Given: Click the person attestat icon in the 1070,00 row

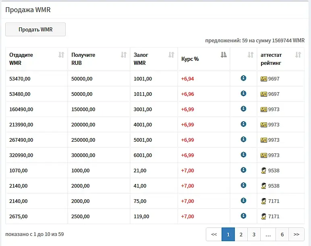Looking at the screenshot, I should [264, 171].
